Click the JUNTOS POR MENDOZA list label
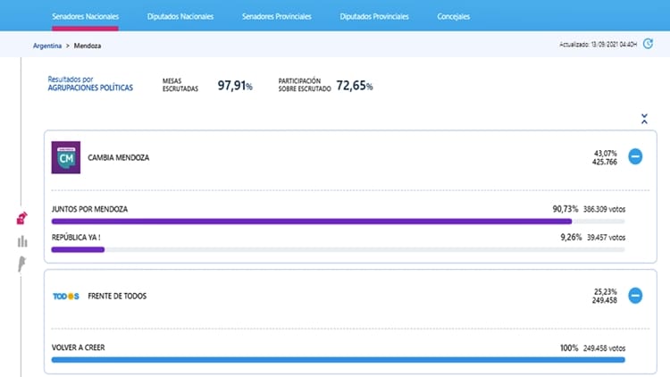 (x=89, y=209)
